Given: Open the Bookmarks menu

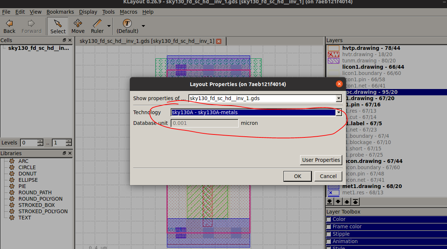Looking at the screenshot, I should [60, 12].
